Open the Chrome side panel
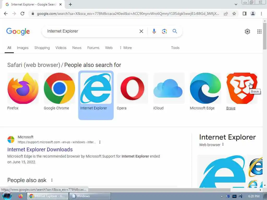 [x=245, y=14]
